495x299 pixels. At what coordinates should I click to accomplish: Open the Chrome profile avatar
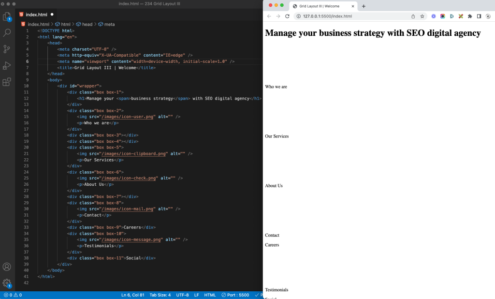(488, 16)
